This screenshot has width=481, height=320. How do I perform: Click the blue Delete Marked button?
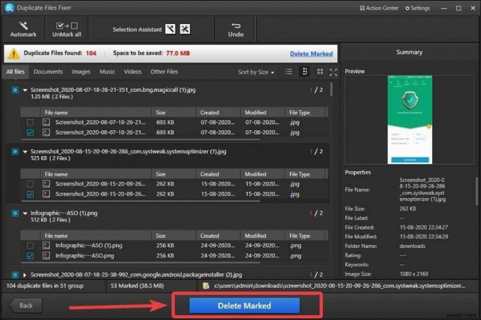[244, 306]
